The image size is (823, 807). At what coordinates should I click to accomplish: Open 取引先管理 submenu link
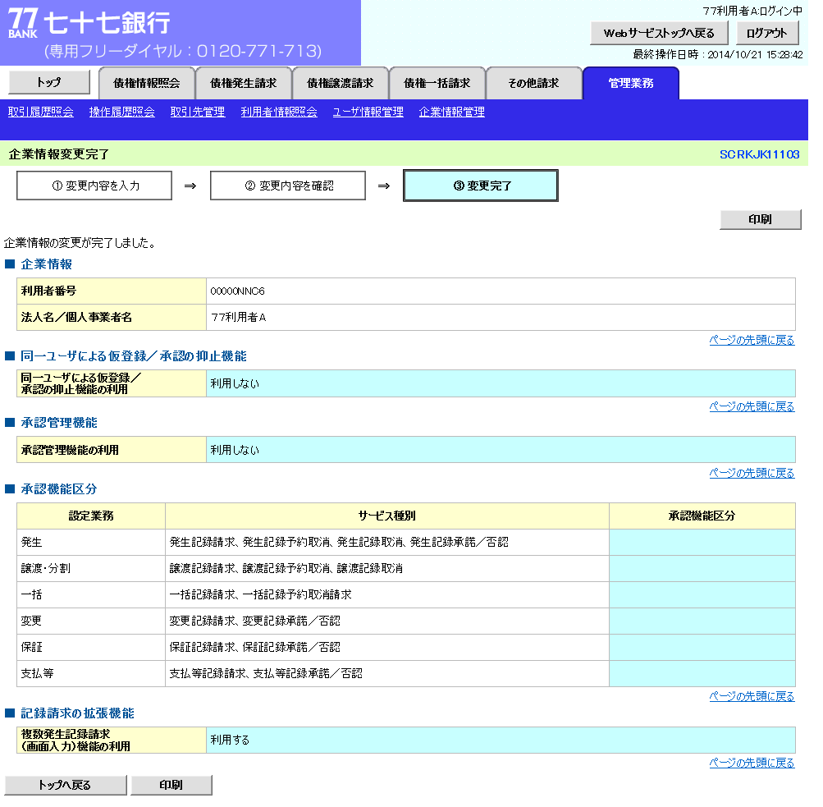pos(198,112)
